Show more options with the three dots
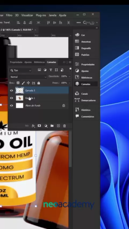Image resolution: width=129 pixels, height=229 pixels. [78, 23]
